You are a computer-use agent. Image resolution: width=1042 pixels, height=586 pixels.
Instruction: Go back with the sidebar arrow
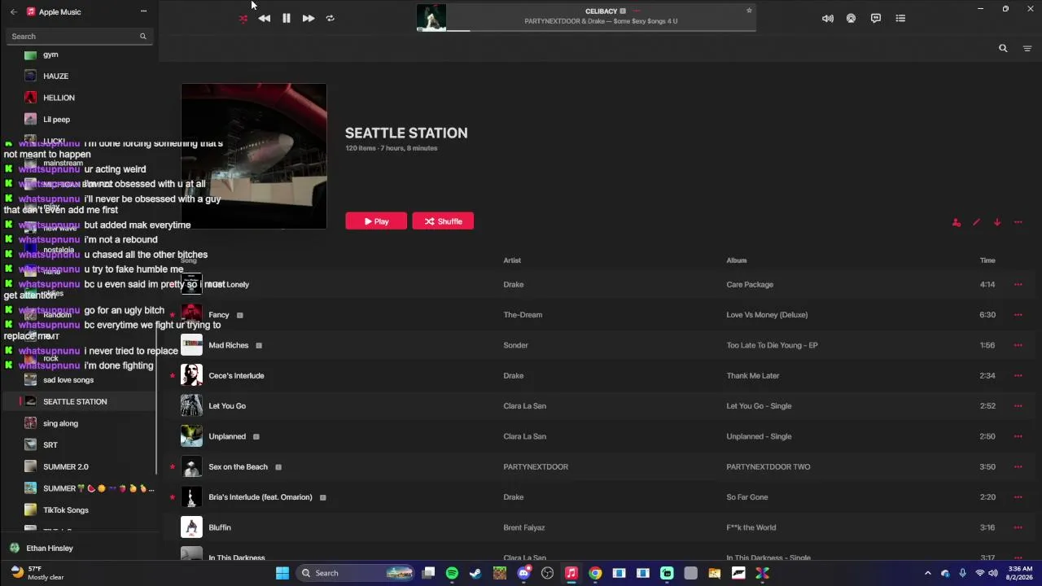(x=13, y=11)
